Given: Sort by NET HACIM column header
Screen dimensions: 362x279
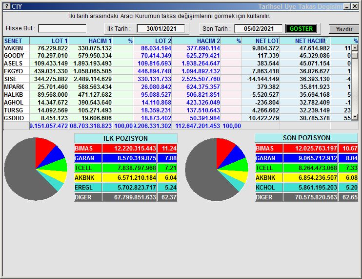Looking at the screenshot, I should 305,41.
